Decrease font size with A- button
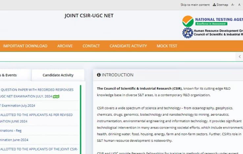Image resolution: width=243 pixels, height=154 pixels. (232, 5)
